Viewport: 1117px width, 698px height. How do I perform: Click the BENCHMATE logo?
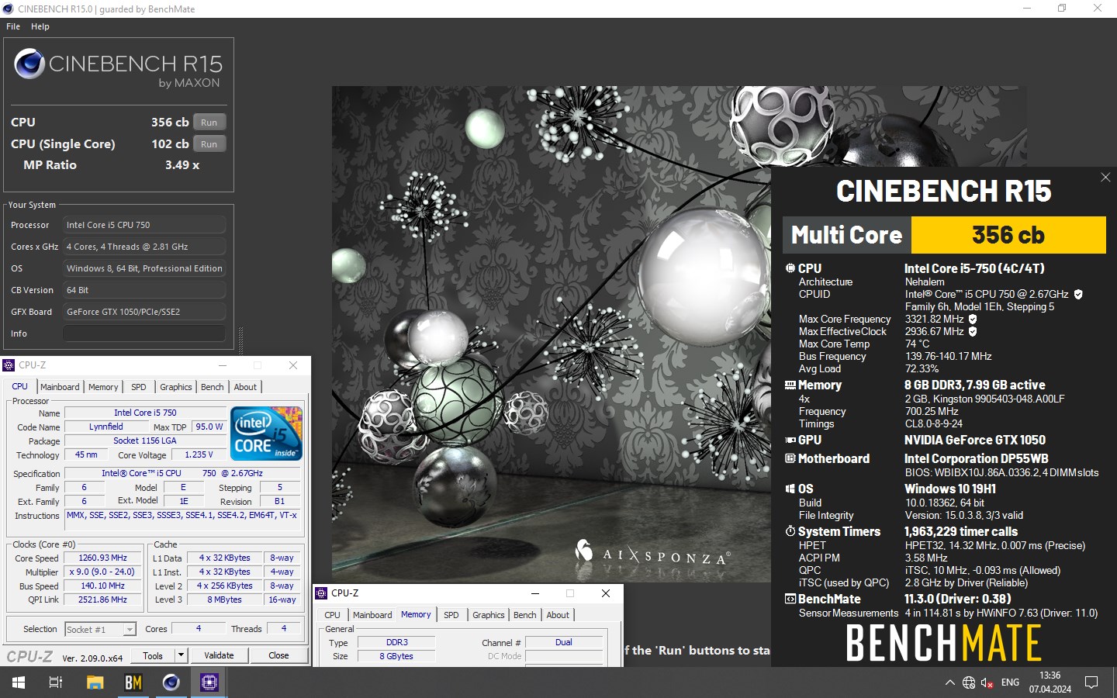pyautogui.click(x=943, y=643)
